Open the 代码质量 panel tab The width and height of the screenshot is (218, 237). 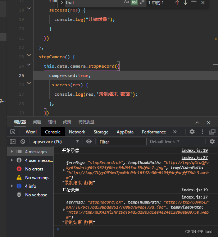(86, 122)
